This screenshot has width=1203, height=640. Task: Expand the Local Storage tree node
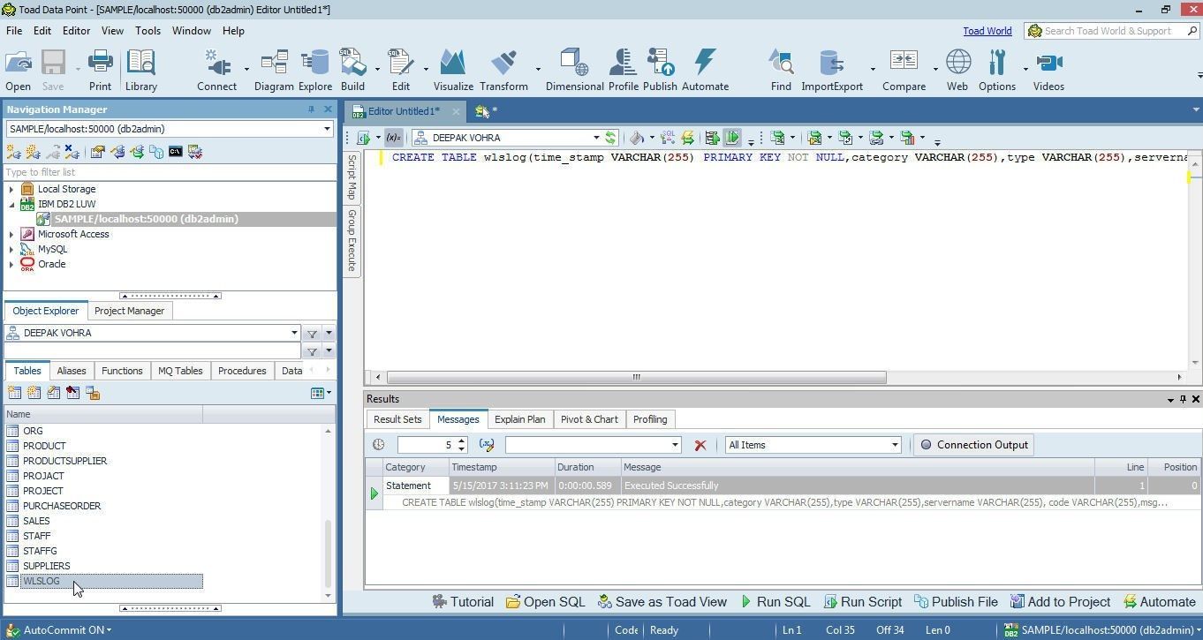coord(11,189)
